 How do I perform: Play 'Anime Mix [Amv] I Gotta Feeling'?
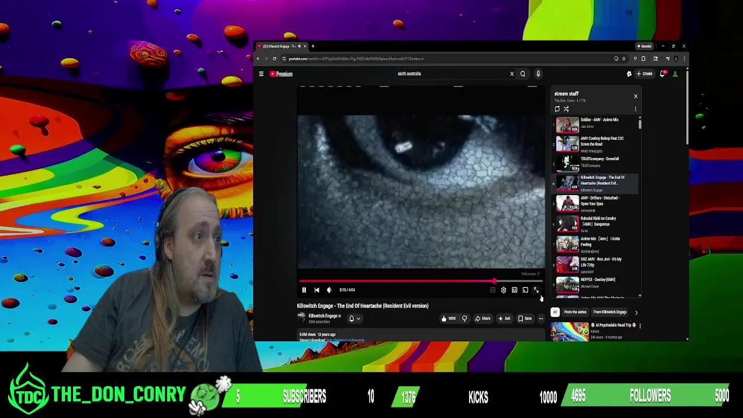(x=595, y=244)
